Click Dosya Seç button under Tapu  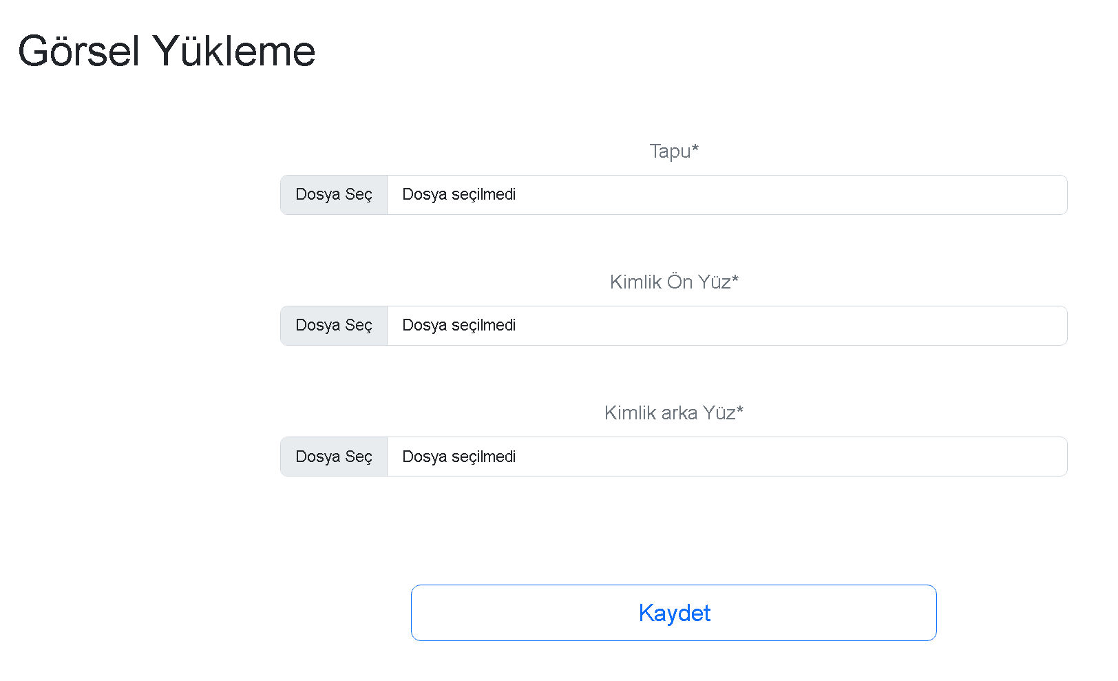pos(334,195)
